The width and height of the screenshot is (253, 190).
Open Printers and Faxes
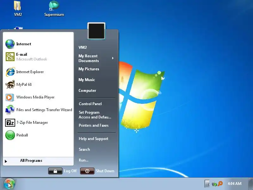point(94,125)
